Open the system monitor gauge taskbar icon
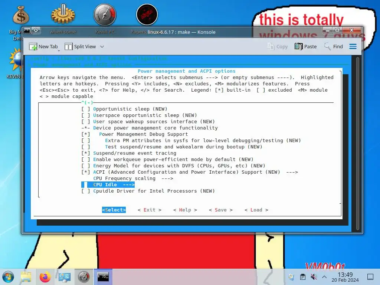380x285 pixels. [83, 277]
